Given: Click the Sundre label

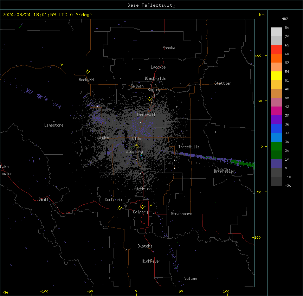Looking at the screenshot, I should [x=103, y=137].
